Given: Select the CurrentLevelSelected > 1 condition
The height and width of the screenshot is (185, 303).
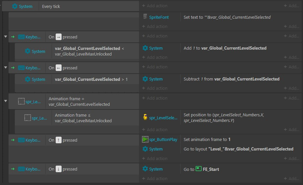Looking at the screenshot, I should tap(91, 79).
